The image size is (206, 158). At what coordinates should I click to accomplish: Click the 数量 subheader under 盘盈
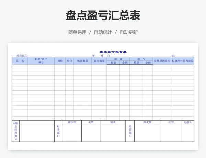click(113, 63)
